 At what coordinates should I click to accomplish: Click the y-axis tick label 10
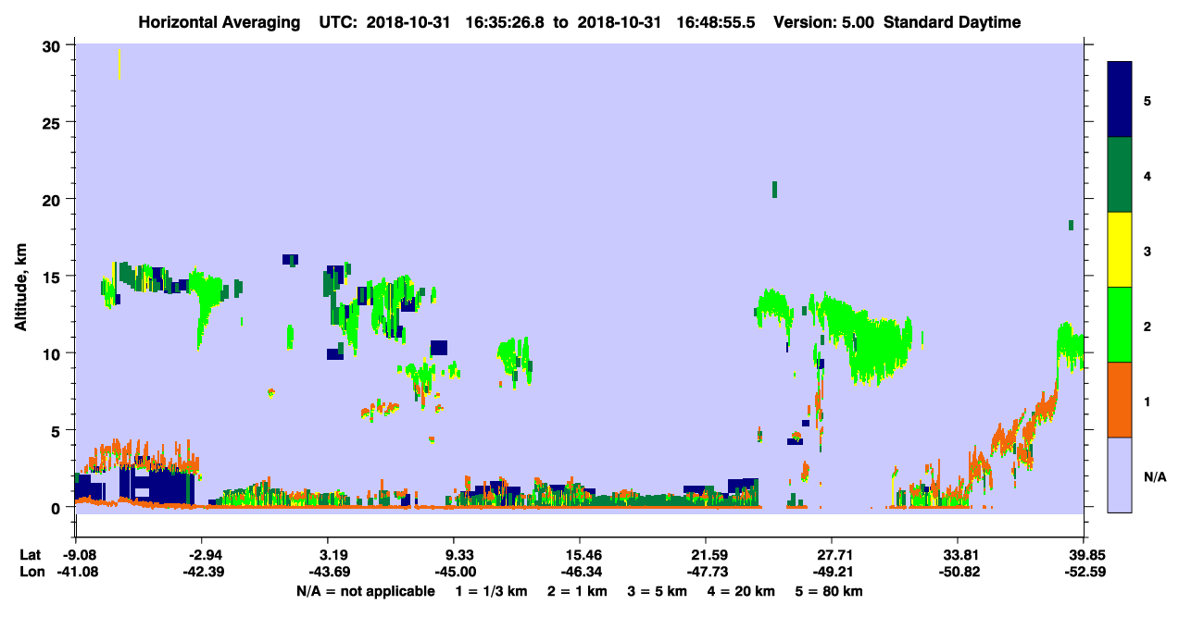point(53,352)
